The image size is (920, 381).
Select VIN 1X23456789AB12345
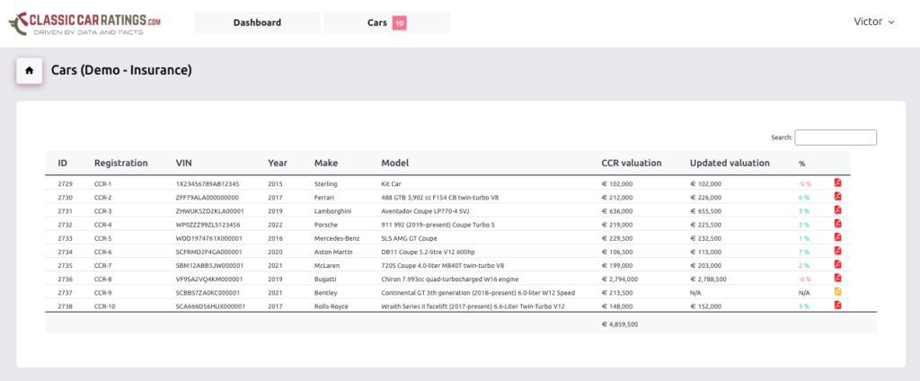pyautogui.click(x=208, y=183)
